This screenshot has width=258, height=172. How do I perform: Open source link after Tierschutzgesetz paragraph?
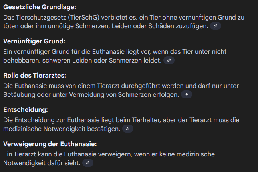coord(215,26)
